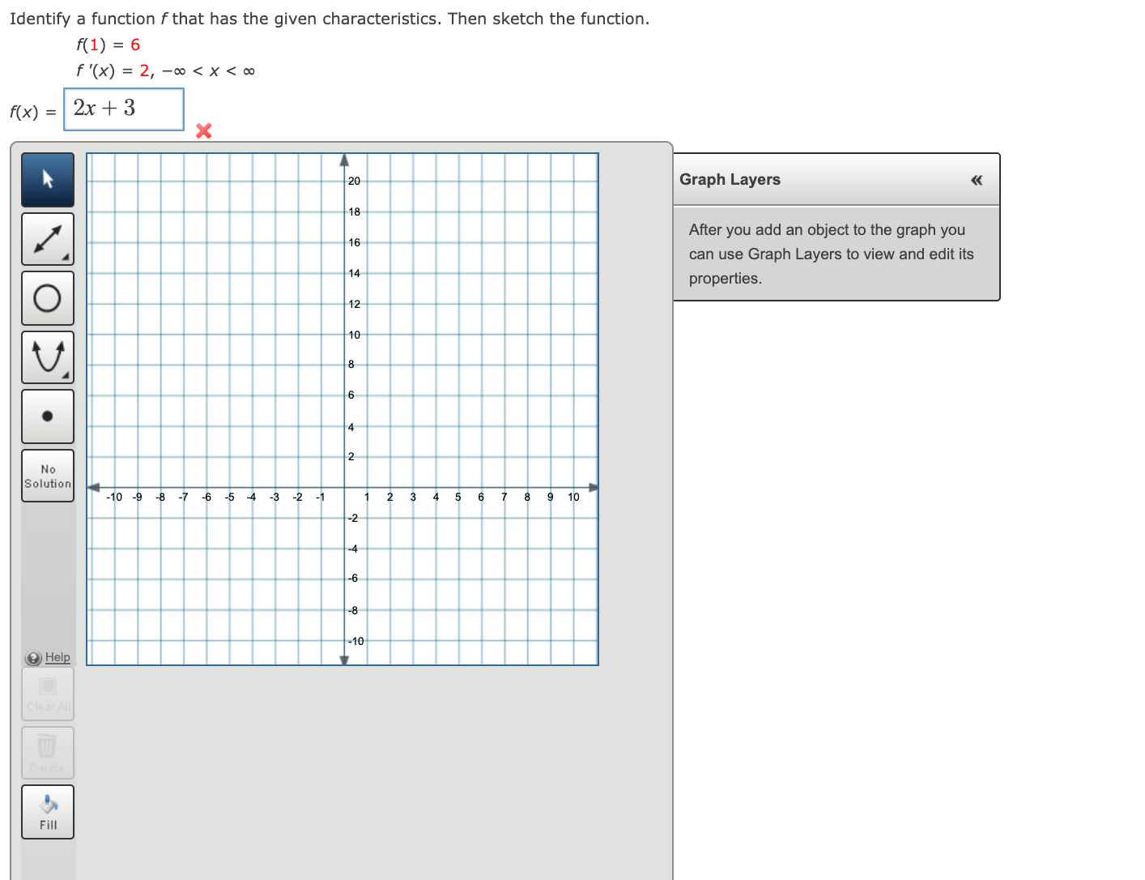
Task: Click the origin of the graph grid
Action: (x=343, y=487)
